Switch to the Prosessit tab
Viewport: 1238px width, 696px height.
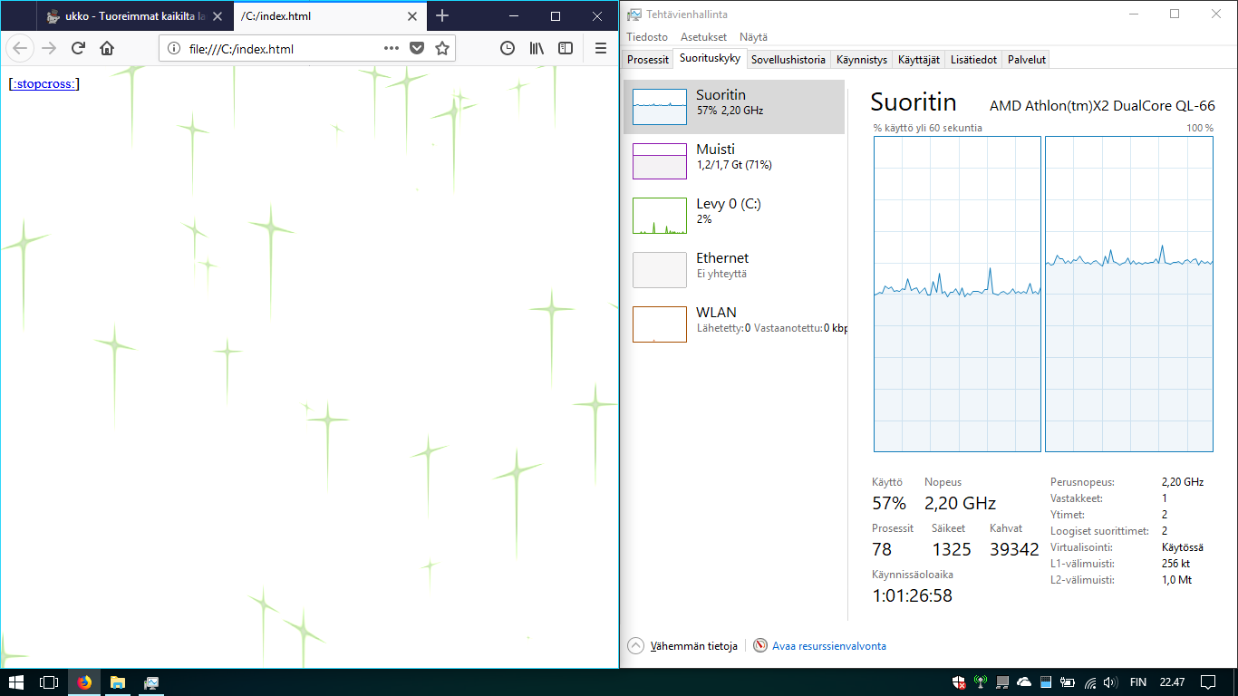648,60
